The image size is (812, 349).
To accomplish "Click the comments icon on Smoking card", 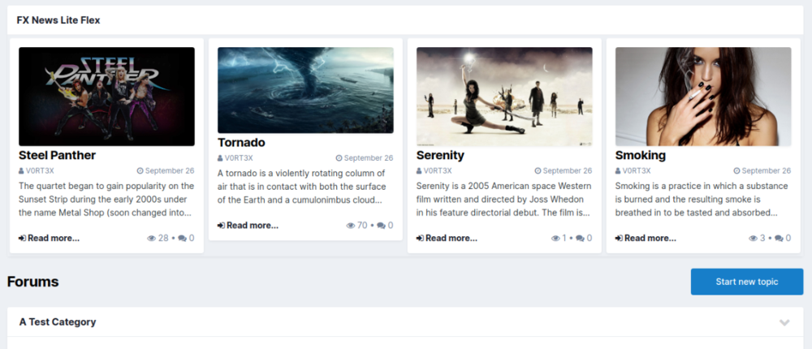I will point(779,239).
